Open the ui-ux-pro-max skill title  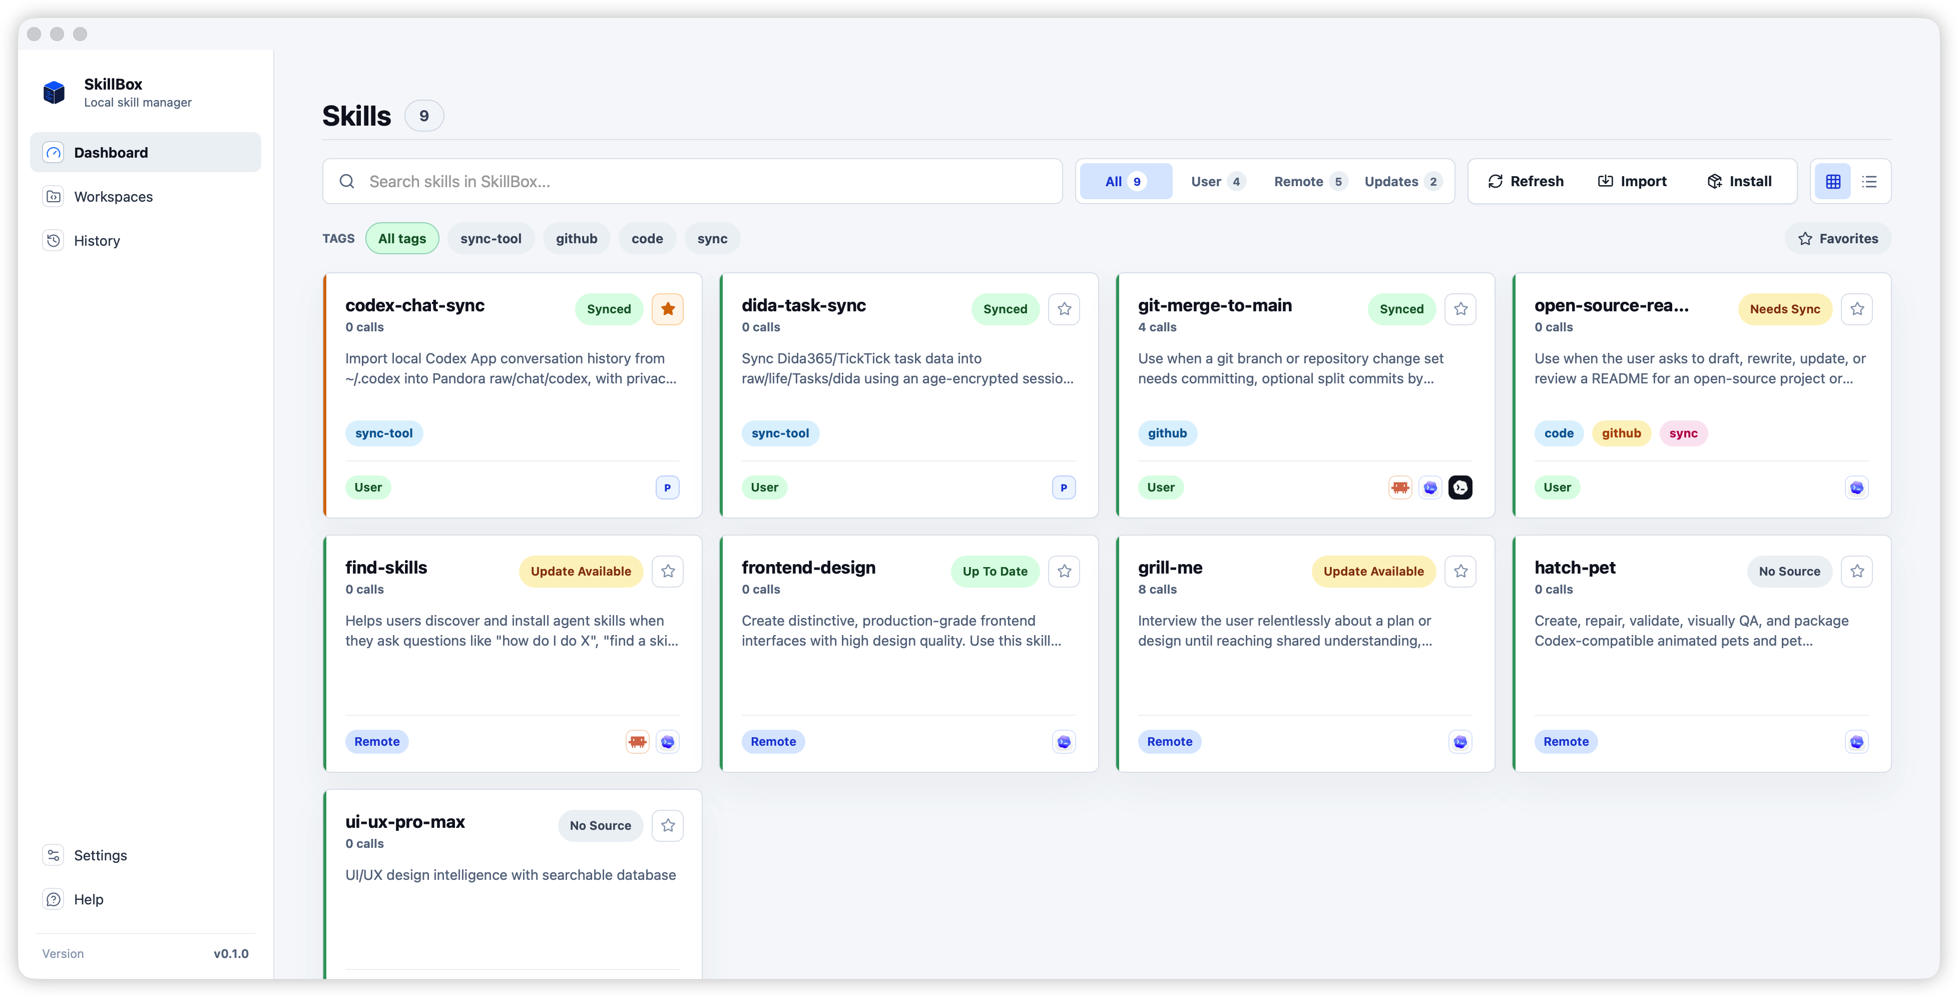[x=404, y=822]
